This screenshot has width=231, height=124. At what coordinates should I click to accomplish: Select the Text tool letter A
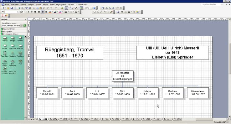pyautogui.click(x=76, y=8)
